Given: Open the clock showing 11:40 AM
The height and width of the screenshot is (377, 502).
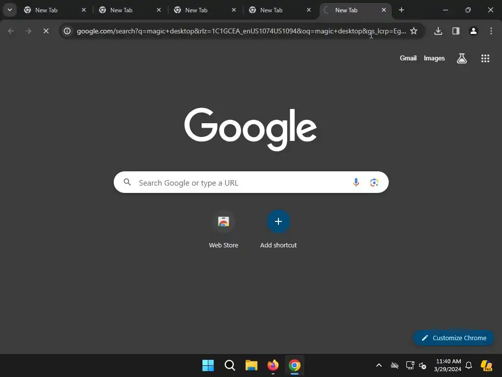Looking at the screenshot, I should pyautogui.click(x=448, y=365).
